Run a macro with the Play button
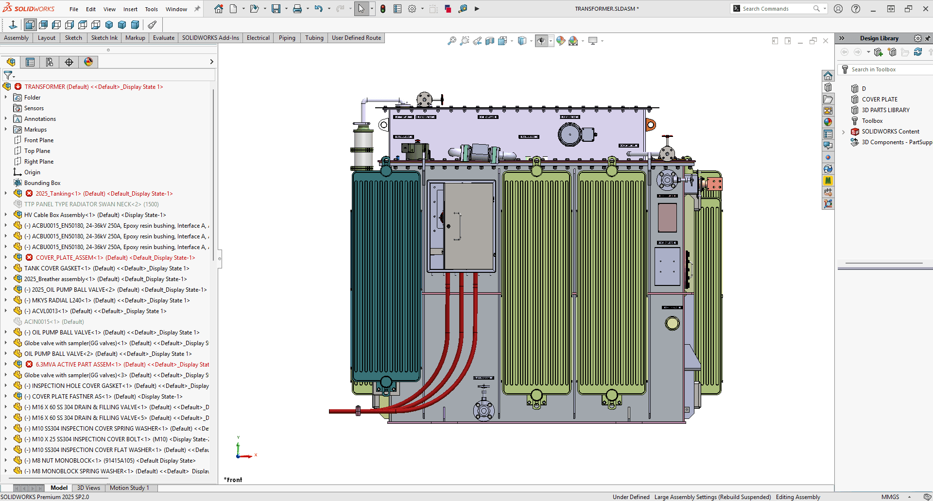This screenshot has height=501, width=933. [x=477, y=8]
